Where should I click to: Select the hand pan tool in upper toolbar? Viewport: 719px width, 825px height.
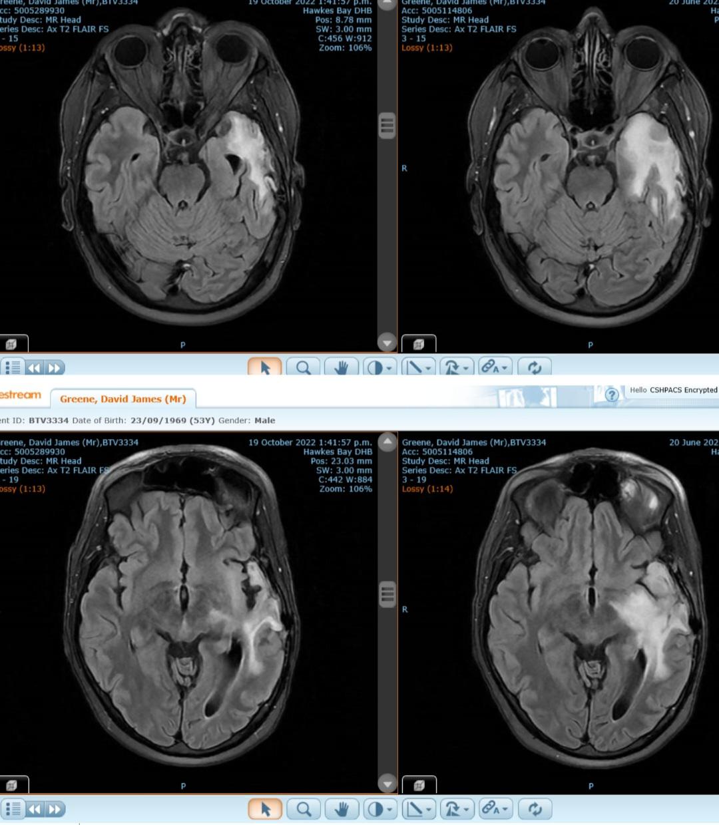point(341,367)
